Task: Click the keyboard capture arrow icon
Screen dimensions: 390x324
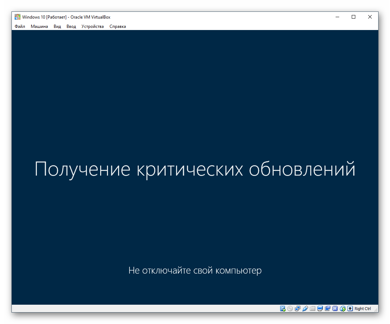Action: 350,309
